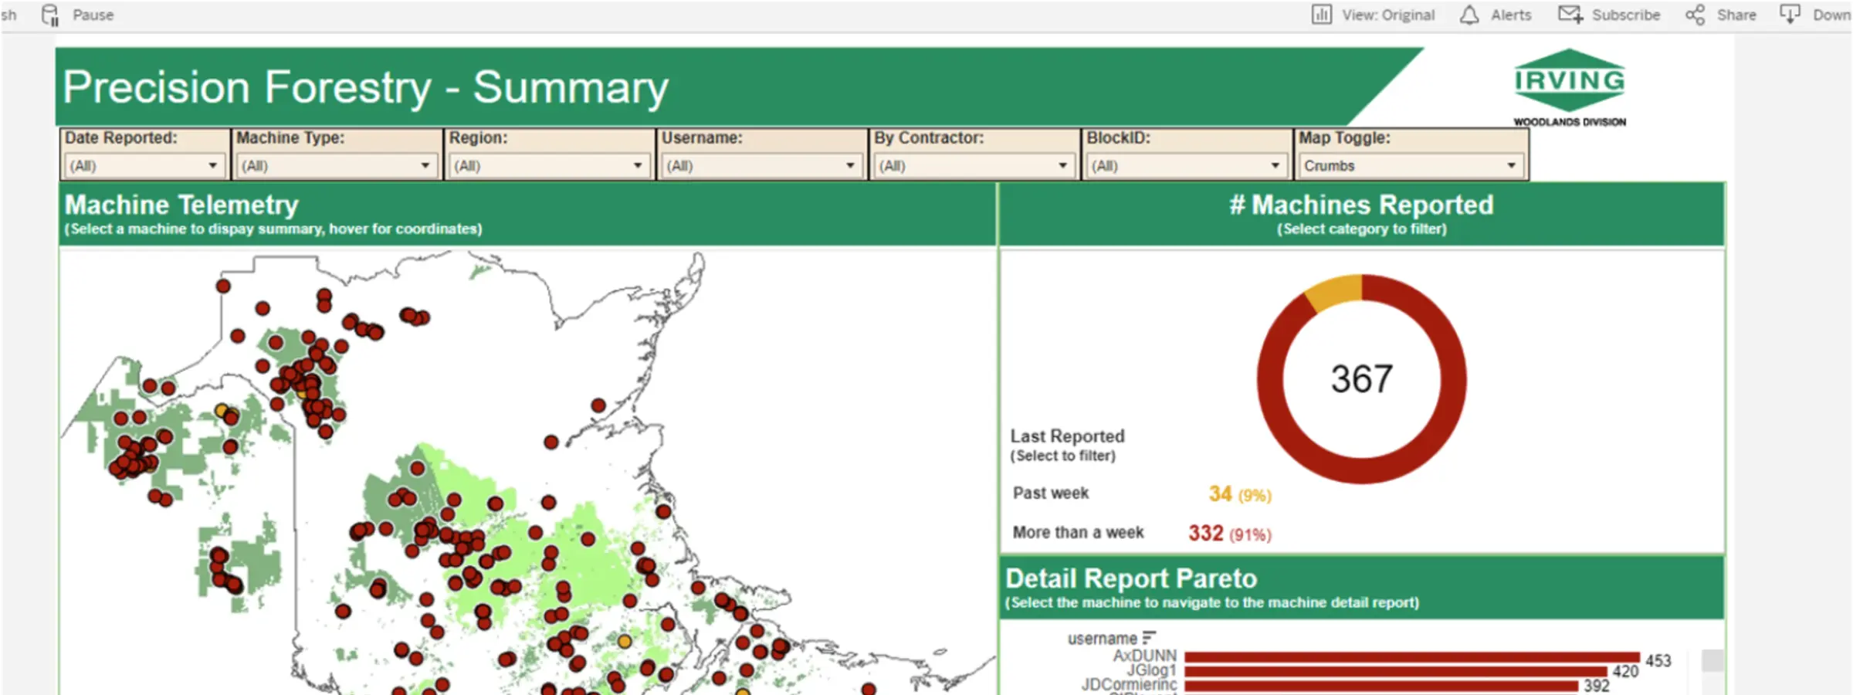Screen dimensions: 1853x695
Task: Select the JDCormierinc bar in Pareto
Action: [x=1381, y=686]
